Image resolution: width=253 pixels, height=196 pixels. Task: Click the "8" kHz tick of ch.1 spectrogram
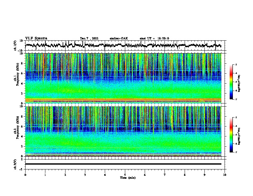pos(22,63)
